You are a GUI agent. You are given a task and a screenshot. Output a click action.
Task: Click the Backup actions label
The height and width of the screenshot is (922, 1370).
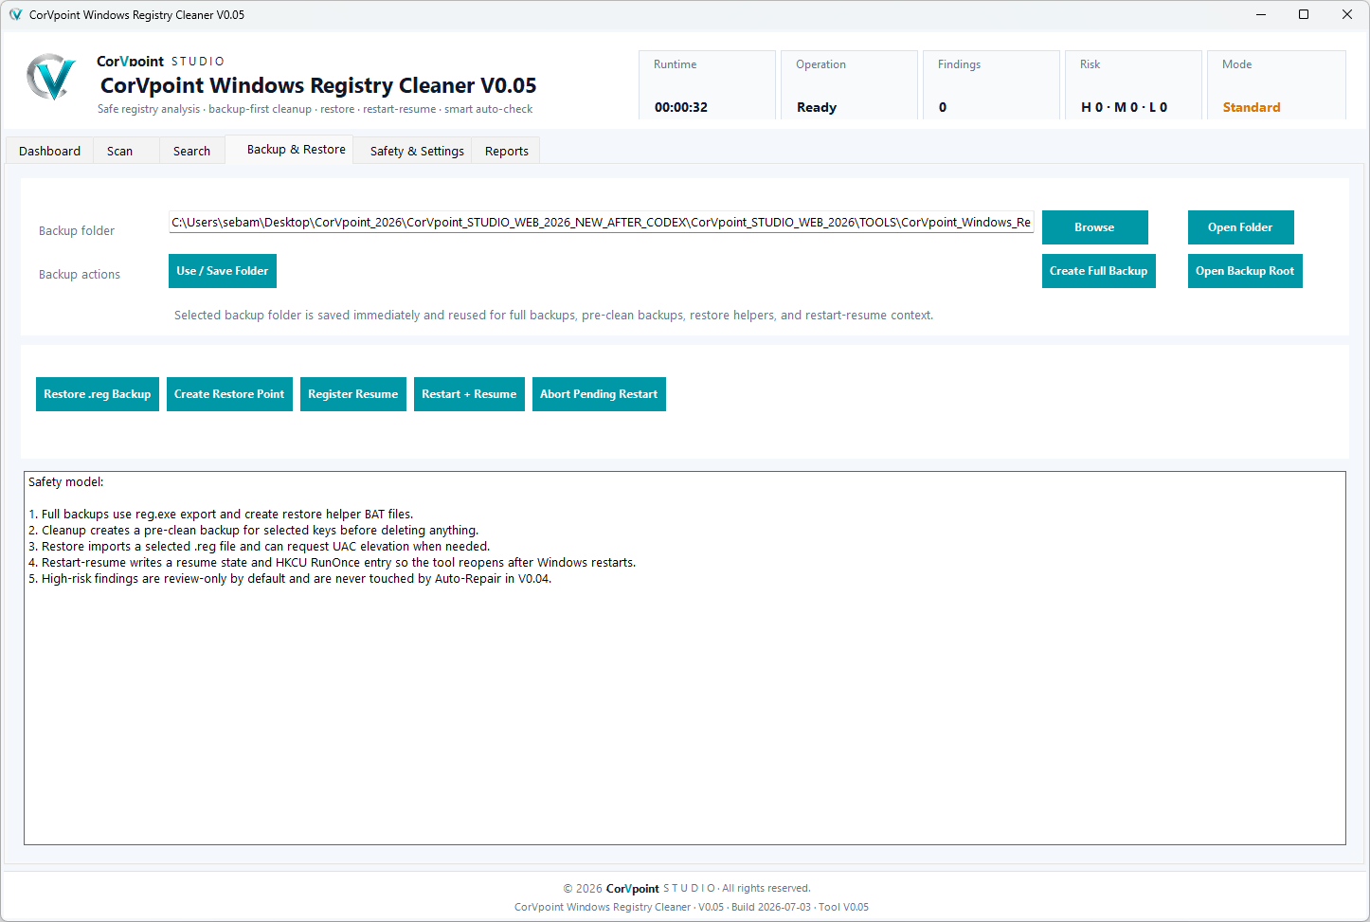80,274
